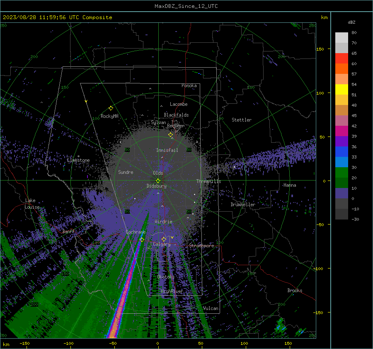
Task: Click the Banff town label
Action: [x=68, y=231]
